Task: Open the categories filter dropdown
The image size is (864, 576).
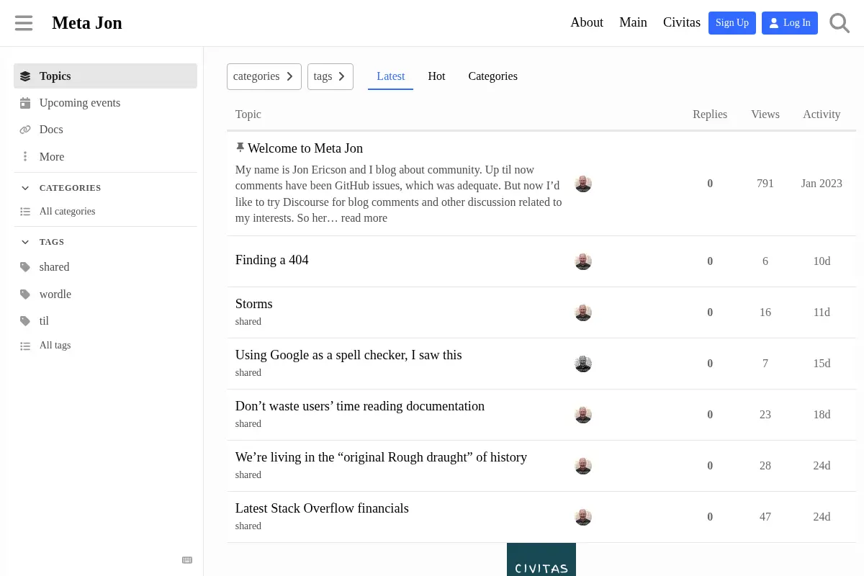Action: [264, 76]
